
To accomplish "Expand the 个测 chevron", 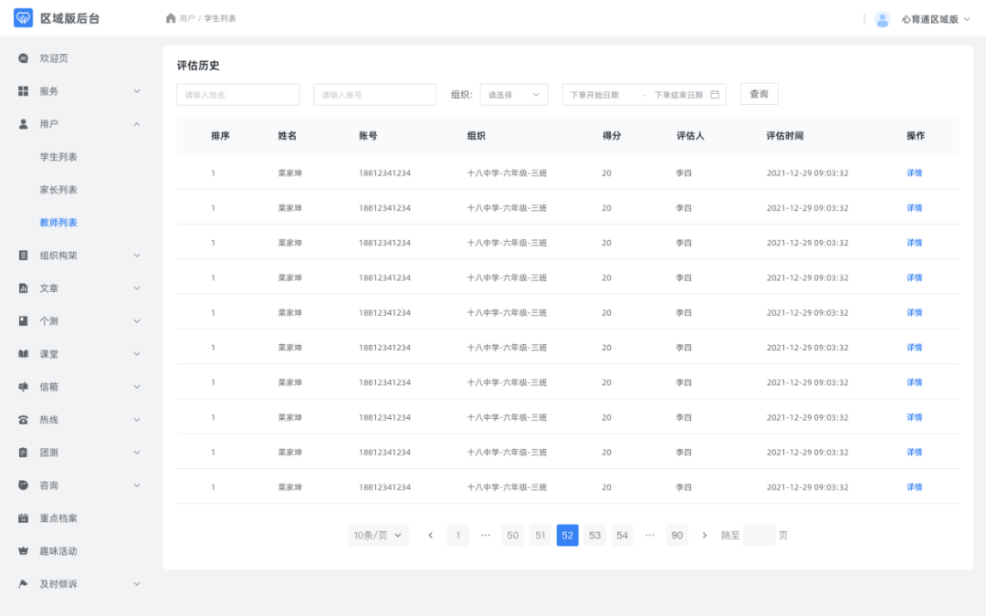I will point(137,320).
